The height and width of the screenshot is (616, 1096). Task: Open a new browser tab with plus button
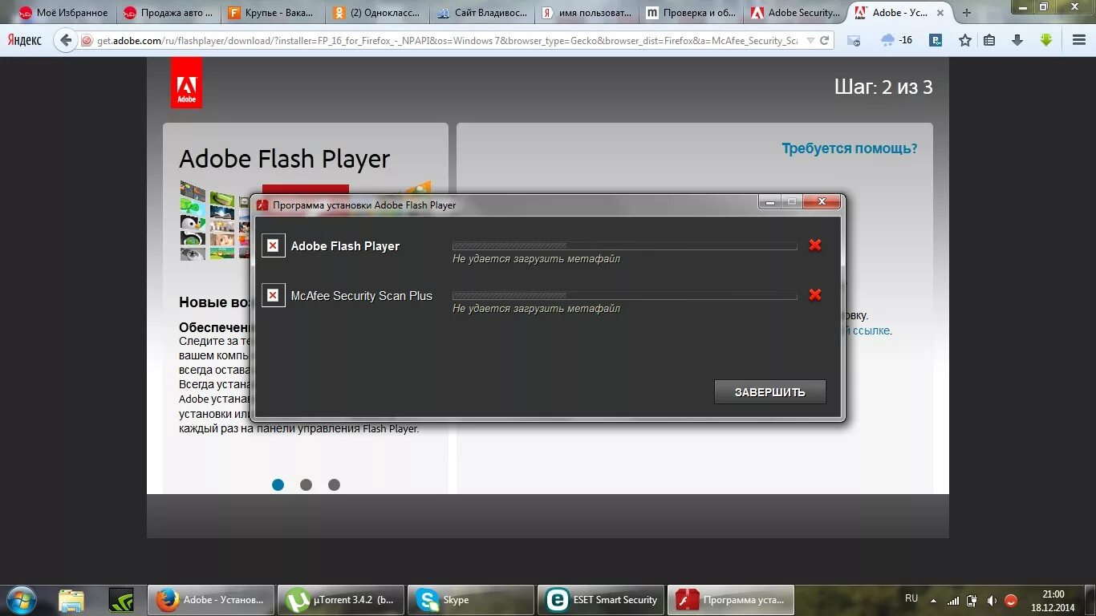tap(966, 13)
